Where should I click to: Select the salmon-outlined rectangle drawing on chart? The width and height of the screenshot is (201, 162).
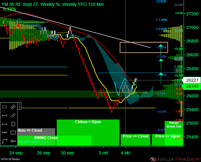tap(144, 47)
